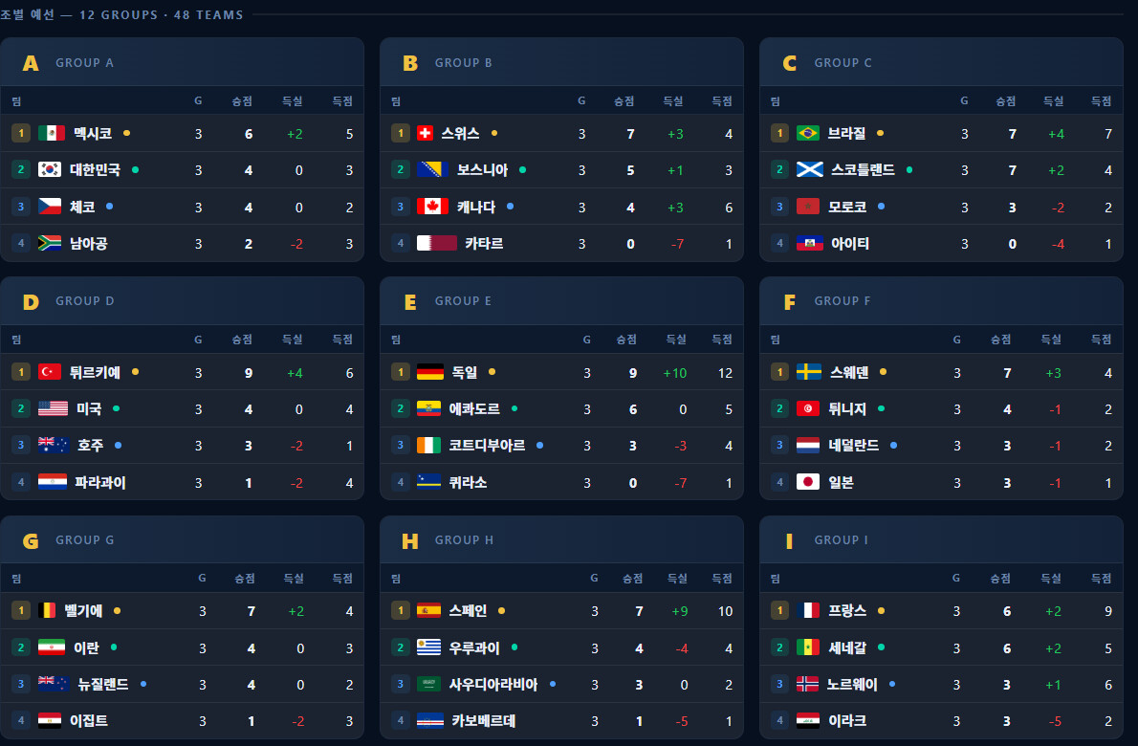Click the 승점 column header in Group A
The width and height of the screenshot is (1138, 746).
click(x=242, y=100)
